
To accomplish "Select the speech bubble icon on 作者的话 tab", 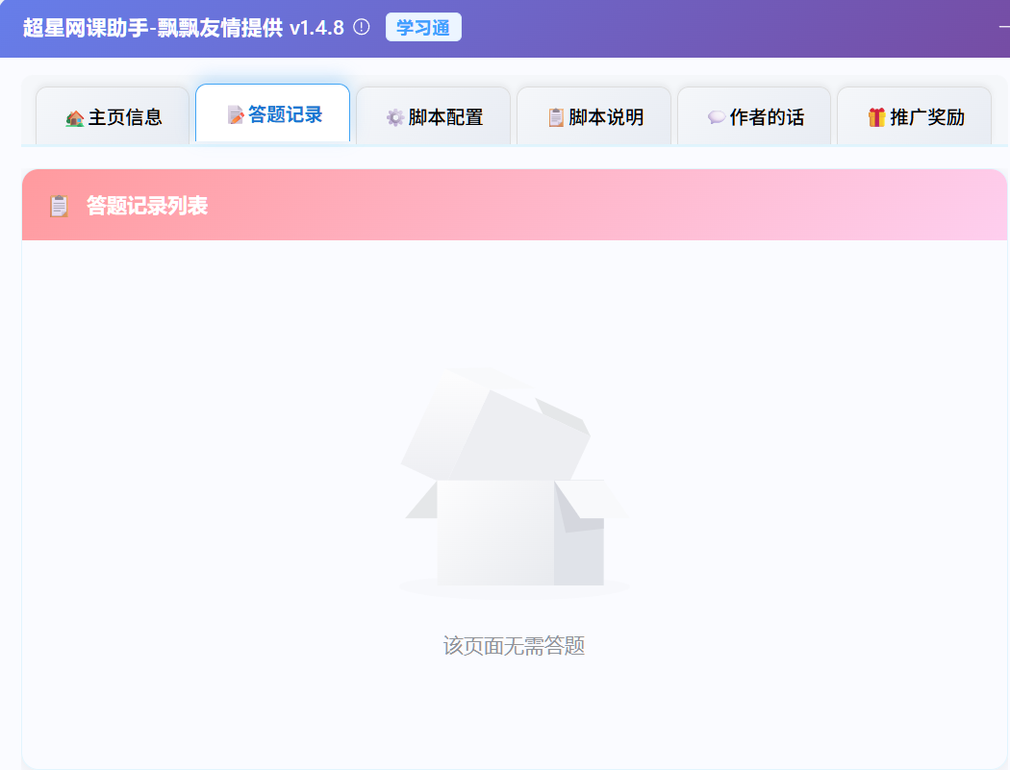I will (x=715, y=115).
